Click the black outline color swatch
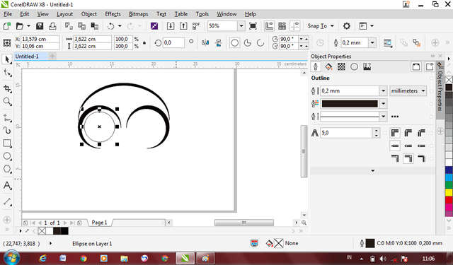The width and height of the screenshot is (453, 265). 350,104
